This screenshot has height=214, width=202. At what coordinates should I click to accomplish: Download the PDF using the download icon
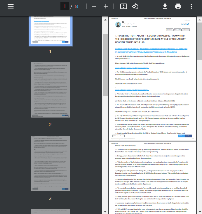click(x=165, y=6)
